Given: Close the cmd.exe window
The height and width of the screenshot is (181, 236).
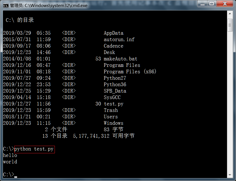Looking at the screenshot, I should point(225,4).
